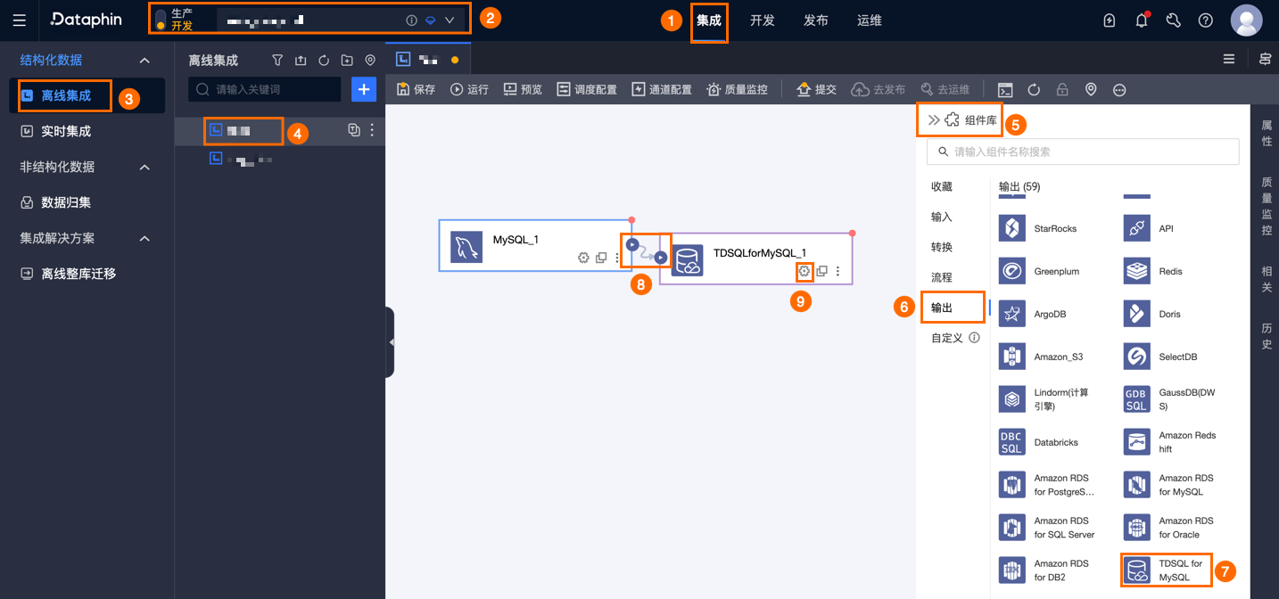Select the Doris output component

[1152, 314]
